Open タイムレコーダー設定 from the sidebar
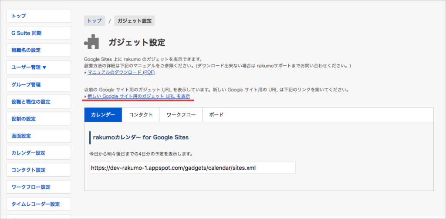The width and height of the screenshot is (446, 219). (x=38, y=204)
